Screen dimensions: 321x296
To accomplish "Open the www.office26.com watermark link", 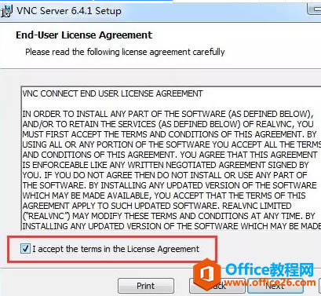I will click(x=270, y=283).
